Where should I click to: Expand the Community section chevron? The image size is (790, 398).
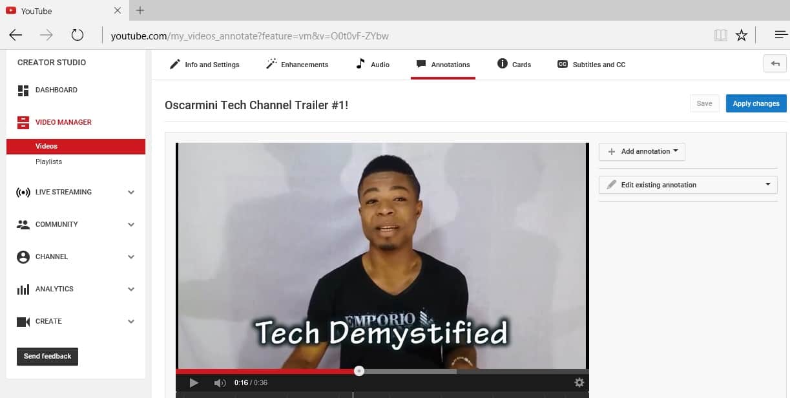coord(131,224)
